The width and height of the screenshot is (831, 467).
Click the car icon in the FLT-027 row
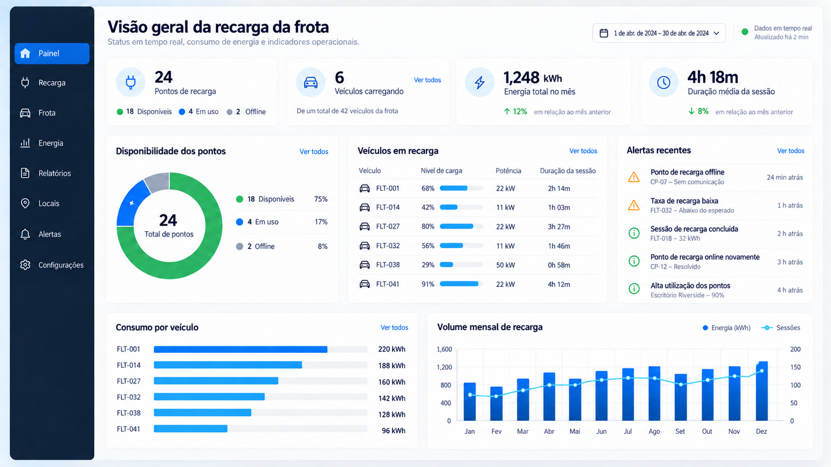(x=365, y=227)
